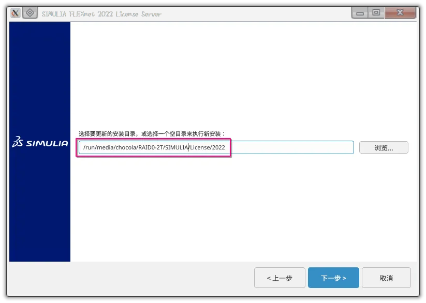
Task: Click the 'License' segment in the path
Action: click(199, 148)
